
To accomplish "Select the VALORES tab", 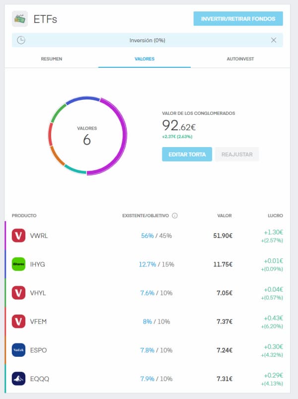I will [144, 59].
